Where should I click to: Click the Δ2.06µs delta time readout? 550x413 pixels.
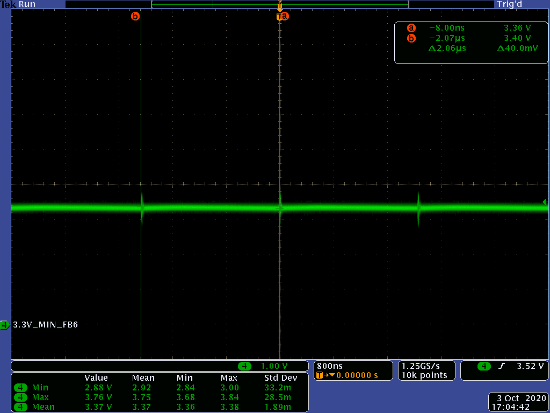447,48
